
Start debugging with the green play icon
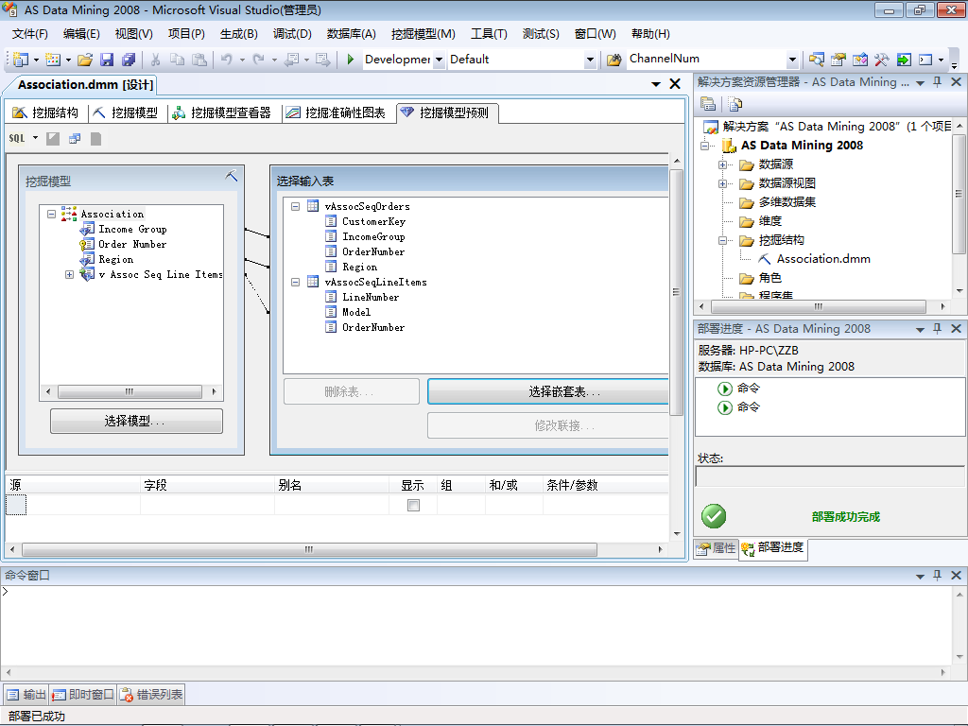350,60
